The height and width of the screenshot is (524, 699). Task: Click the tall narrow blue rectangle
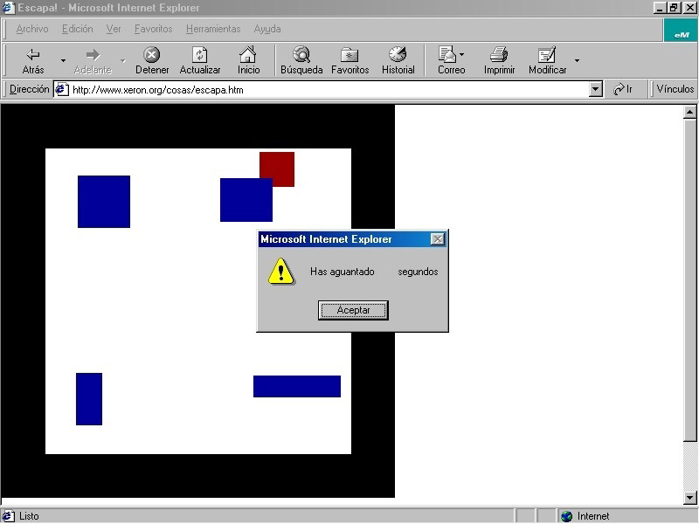tap(89, 399)
